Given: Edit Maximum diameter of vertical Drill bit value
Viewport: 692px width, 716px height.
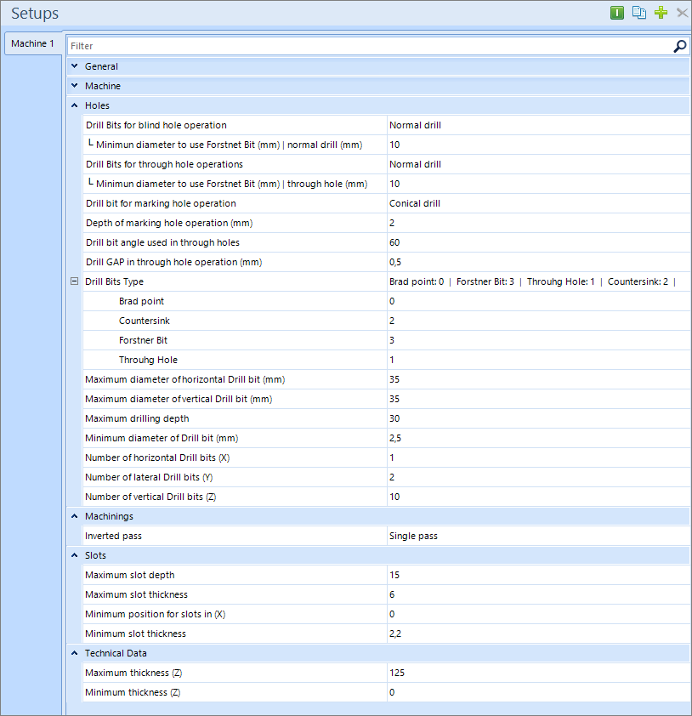Looking at the screenshot, I should coord(539,399).
